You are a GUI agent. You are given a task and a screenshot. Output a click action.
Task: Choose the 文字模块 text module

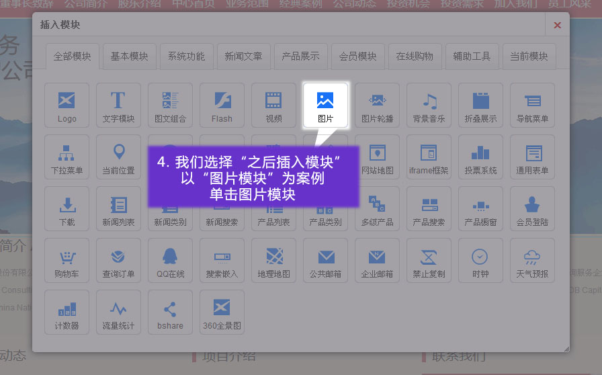(x=118, y=105)
